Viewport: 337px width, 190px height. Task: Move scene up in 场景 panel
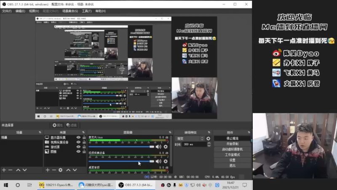pyautogui.click(x=18, y=170)
